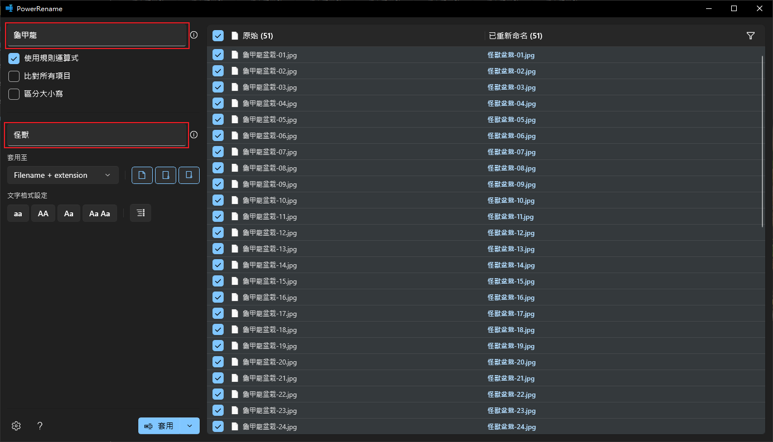Toggle the include subfolders icon button
This screenshot has width=773, height=442.
click(189, 176)
